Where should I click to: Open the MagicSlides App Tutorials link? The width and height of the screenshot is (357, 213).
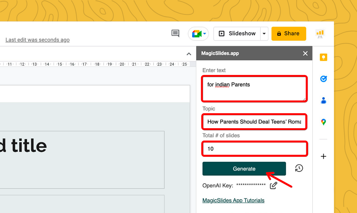pos(233,201)
